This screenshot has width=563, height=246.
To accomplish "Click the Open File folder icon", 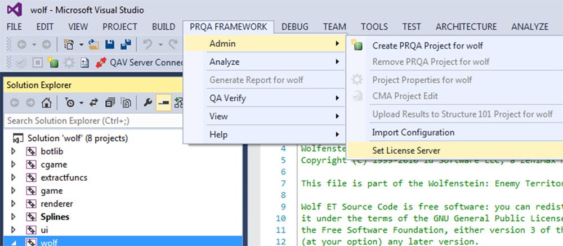I will click(x=93, y=44).
